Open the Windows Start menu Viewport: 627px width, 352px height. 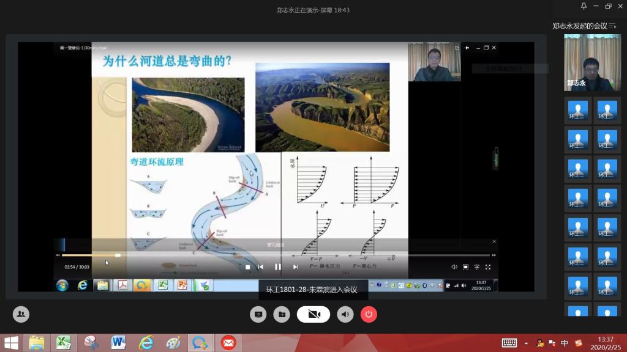tap(11, 343)
